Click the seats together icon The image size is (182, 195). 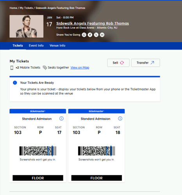[45, 67]
